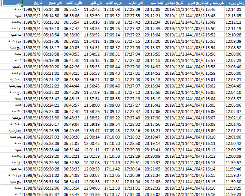This screenshot has width=245, height=196.
Task: Select the cell showing 15:56
Action: coord(214,54)
